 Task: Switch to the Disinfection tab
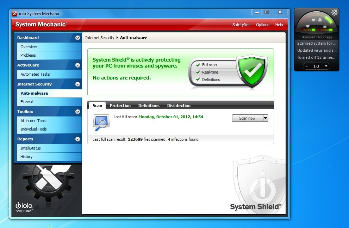point(179,106)
